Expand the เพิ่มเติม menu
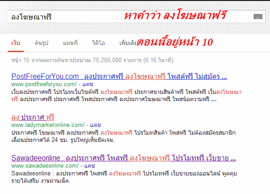270x194 pixels. (x=128, y=43)
